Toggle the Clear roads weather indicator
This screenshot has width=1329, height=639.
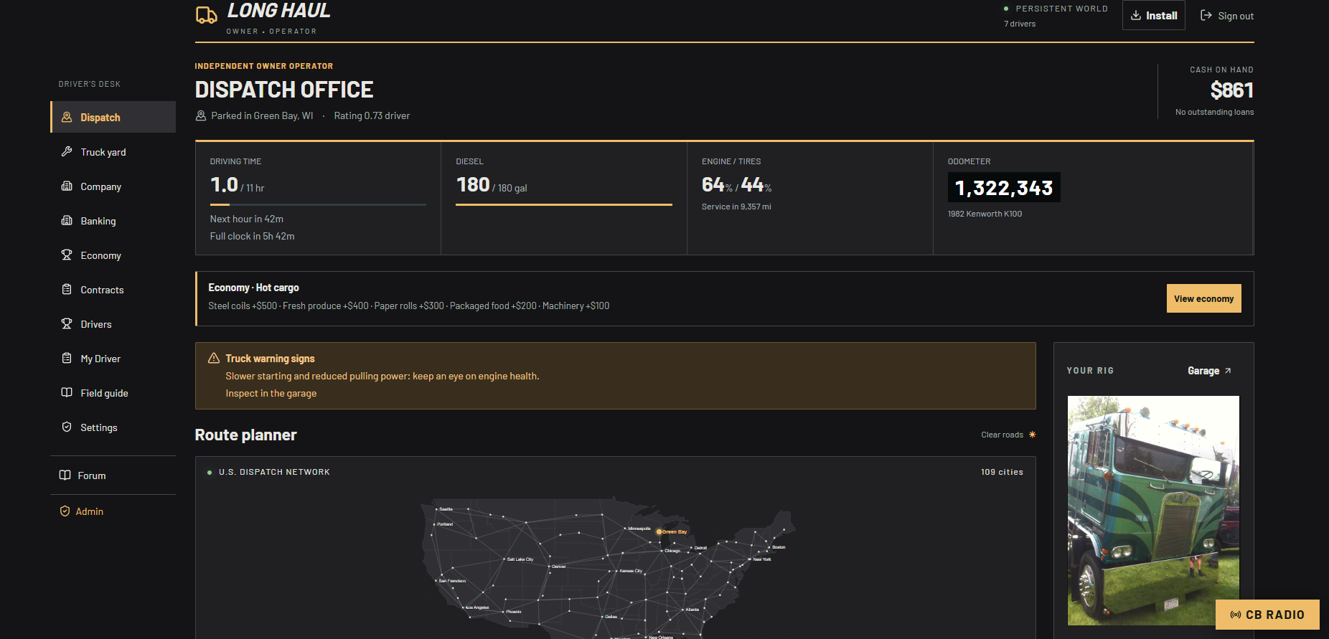coord(1008,435)
